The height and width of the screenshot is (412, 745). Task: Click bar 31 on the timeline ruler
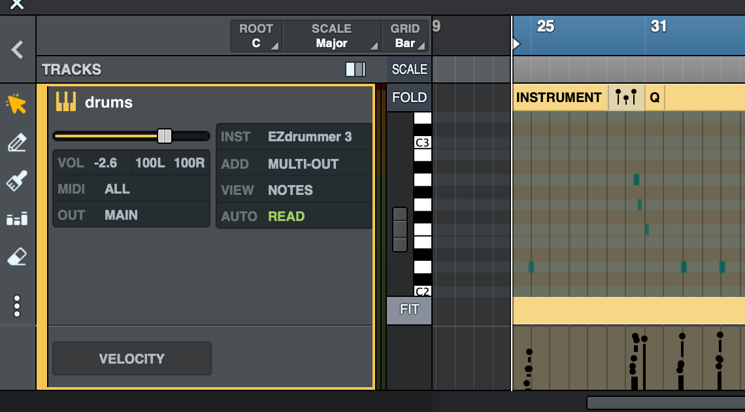click(x=659, y=26)
